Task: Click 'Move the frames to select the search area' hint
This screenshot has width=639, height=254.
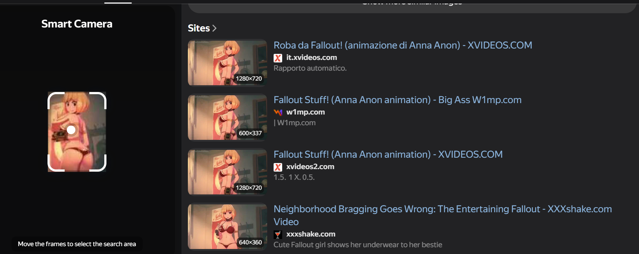Action: (77, 244)
